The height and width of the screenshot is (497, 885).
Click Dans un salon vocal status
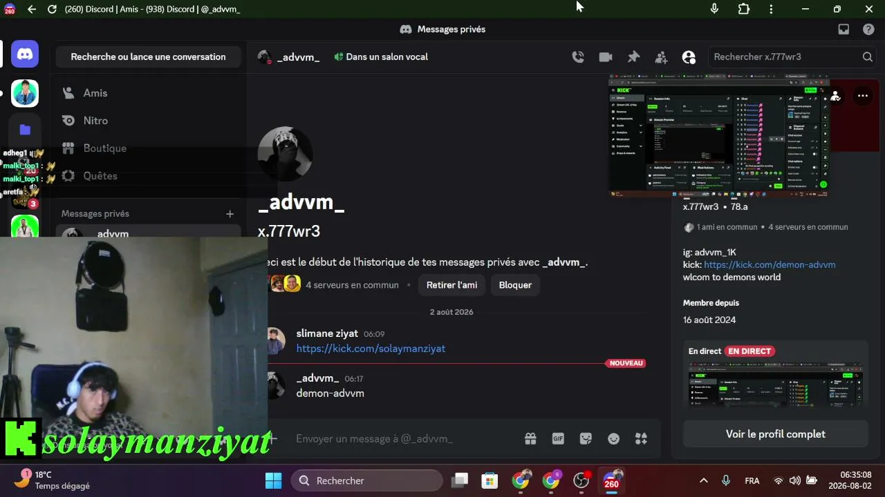point(381,57)
